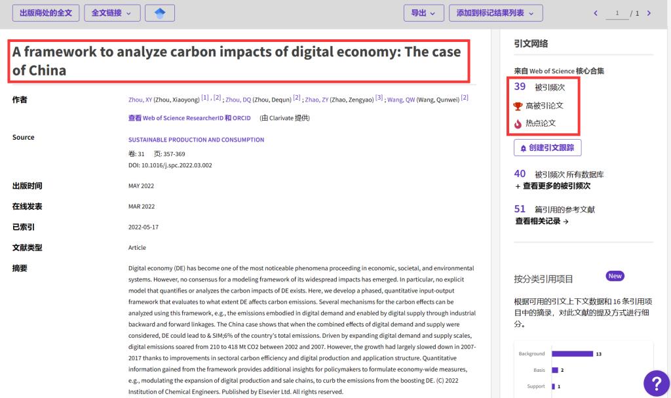Viewport: 671px width, 398px height.
Task: Open Sustainable Production and Consumption journal link
Action: coord(196,140)
